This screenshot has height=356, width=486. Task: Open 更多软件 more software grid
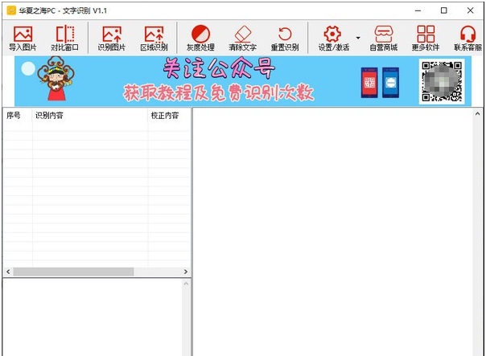(x=426, y=38)
